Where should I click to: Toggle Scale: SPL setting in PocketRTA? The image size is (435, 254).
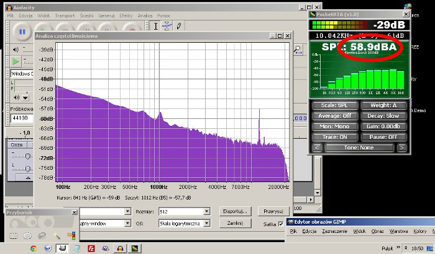335,105
